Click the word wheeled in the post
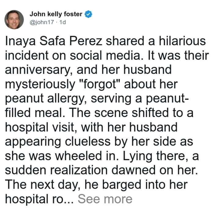This screenshot has width=214, height=214. pos(79,156)
